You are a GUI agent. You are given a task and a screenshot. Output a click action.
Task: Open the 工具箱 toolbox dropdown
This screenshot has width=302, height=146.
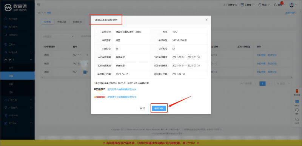tap(248, 5)
